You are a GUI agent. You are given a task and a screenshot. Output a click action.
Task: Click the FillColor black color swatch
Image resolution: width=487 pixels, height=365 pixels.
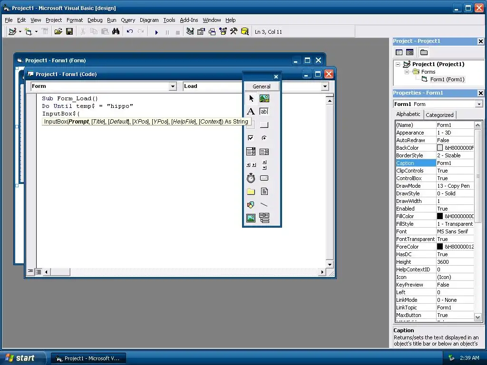coord(440,216)
